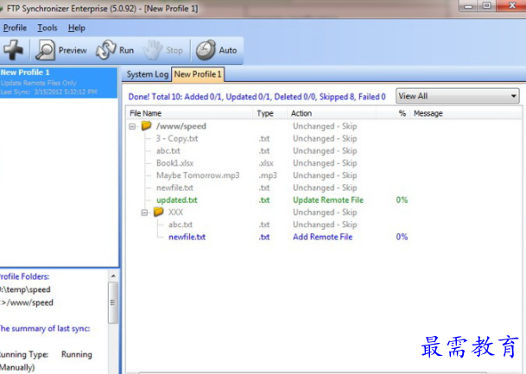Click the .xlsx type cell
The width and height of the screenshot is (526, 374).
pyautogui.click(x=266, y=163)
